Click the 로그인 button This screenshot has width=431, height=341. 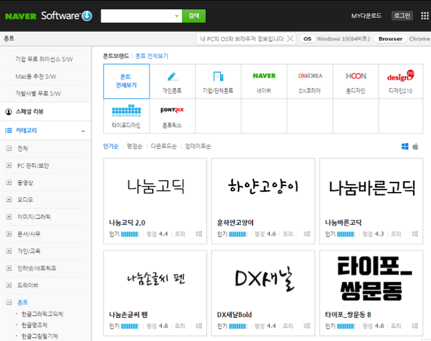402,16
